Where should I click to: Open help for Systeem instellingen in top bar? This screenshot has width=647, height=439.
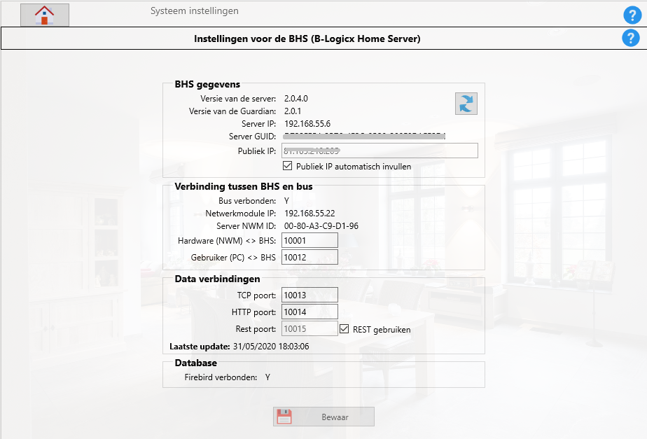pyautogui.click(x=632, y=15)
